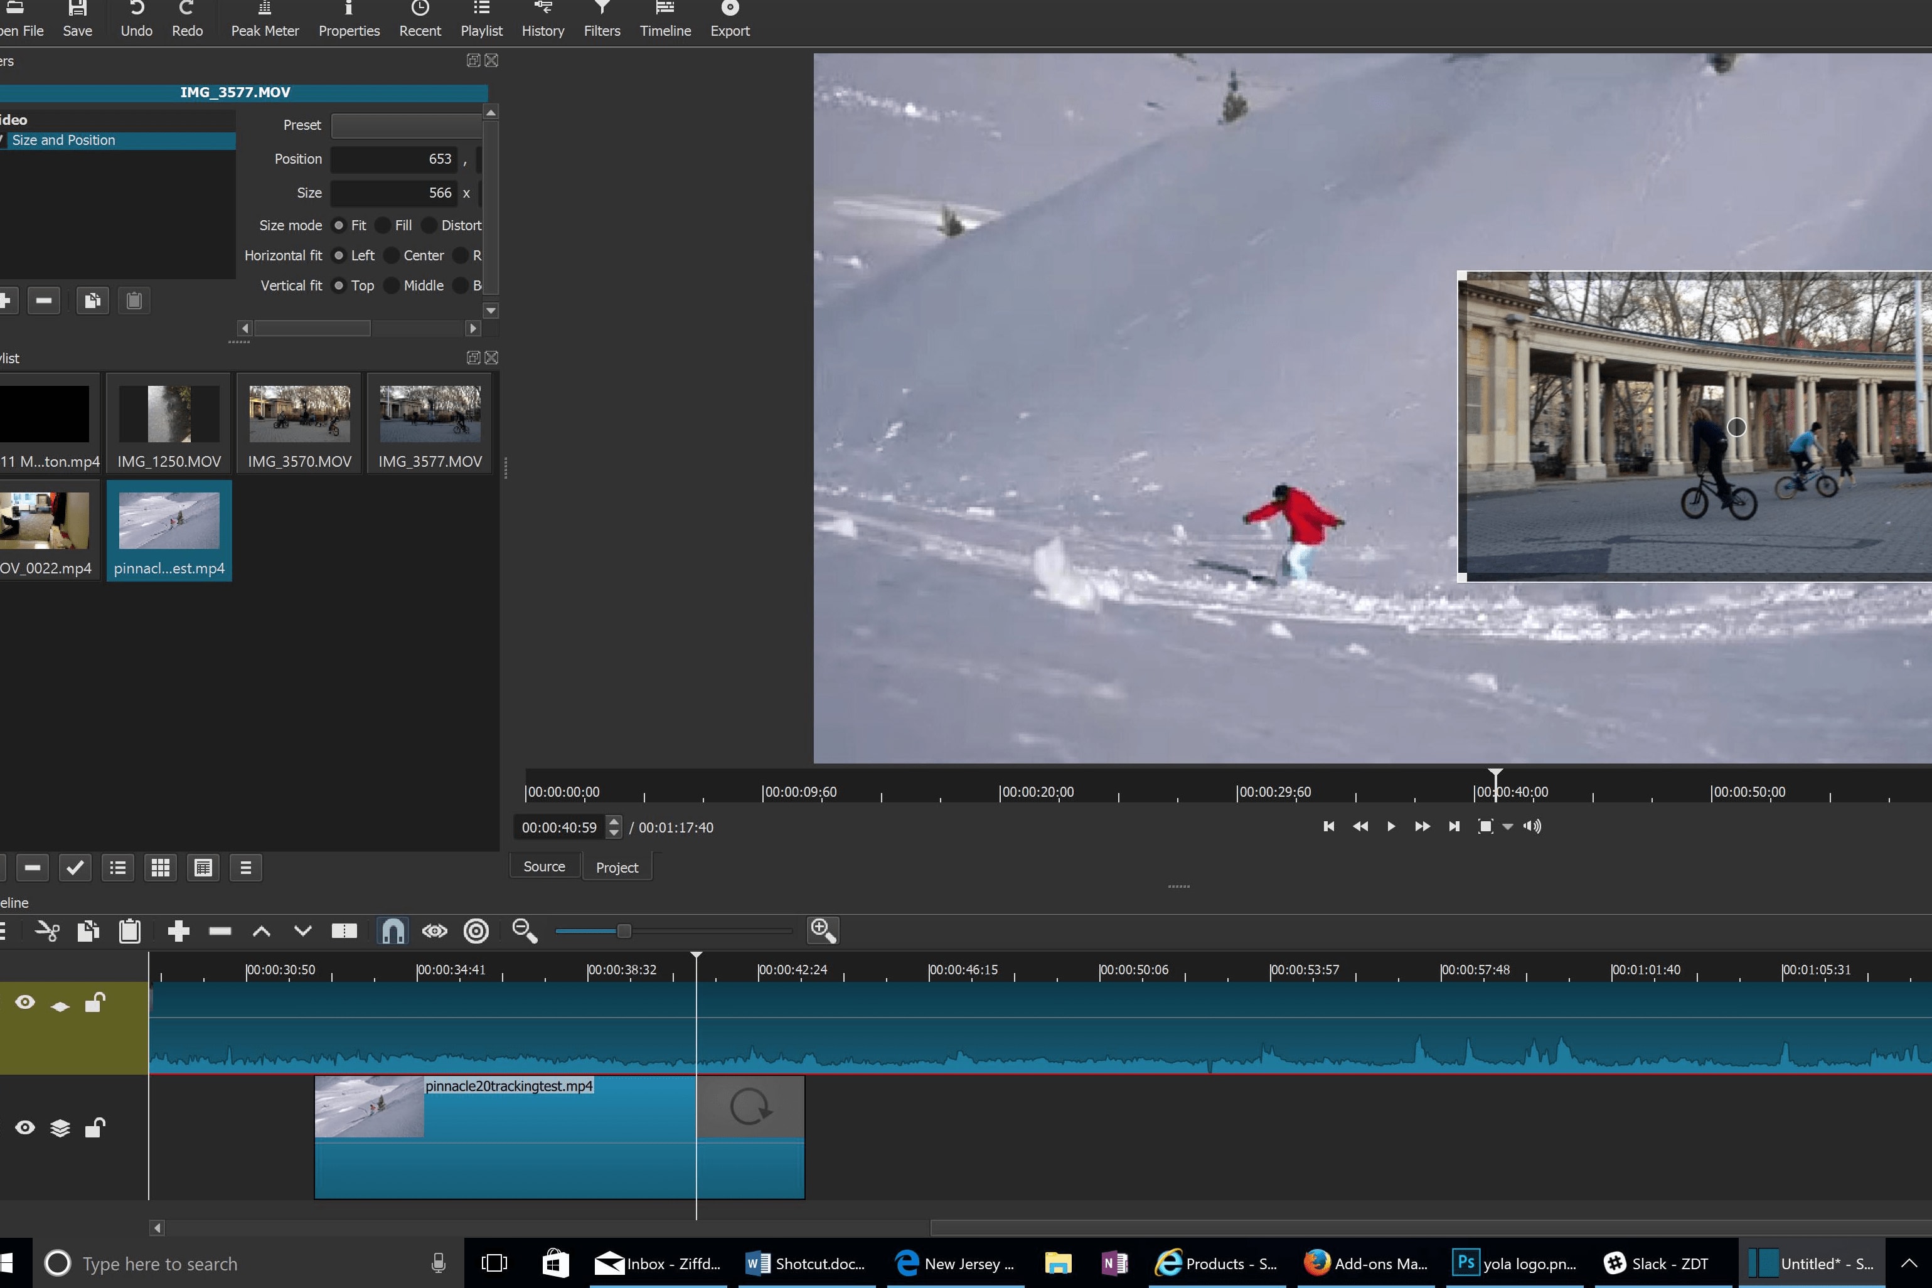Open the Preset dropdown in filter settings
The height and width of the screenshot is (1288, 1932).
point(407,125)
